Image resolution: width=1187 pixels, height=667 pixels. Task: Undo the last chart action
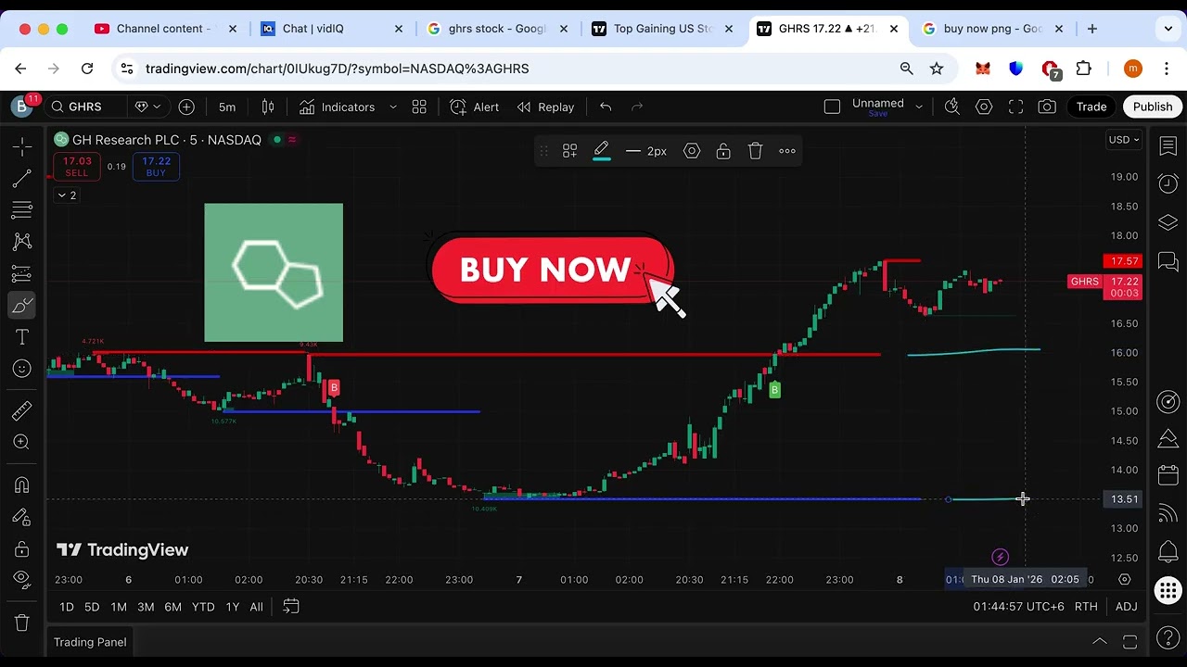pyautogui.click(x=606, y=107)
